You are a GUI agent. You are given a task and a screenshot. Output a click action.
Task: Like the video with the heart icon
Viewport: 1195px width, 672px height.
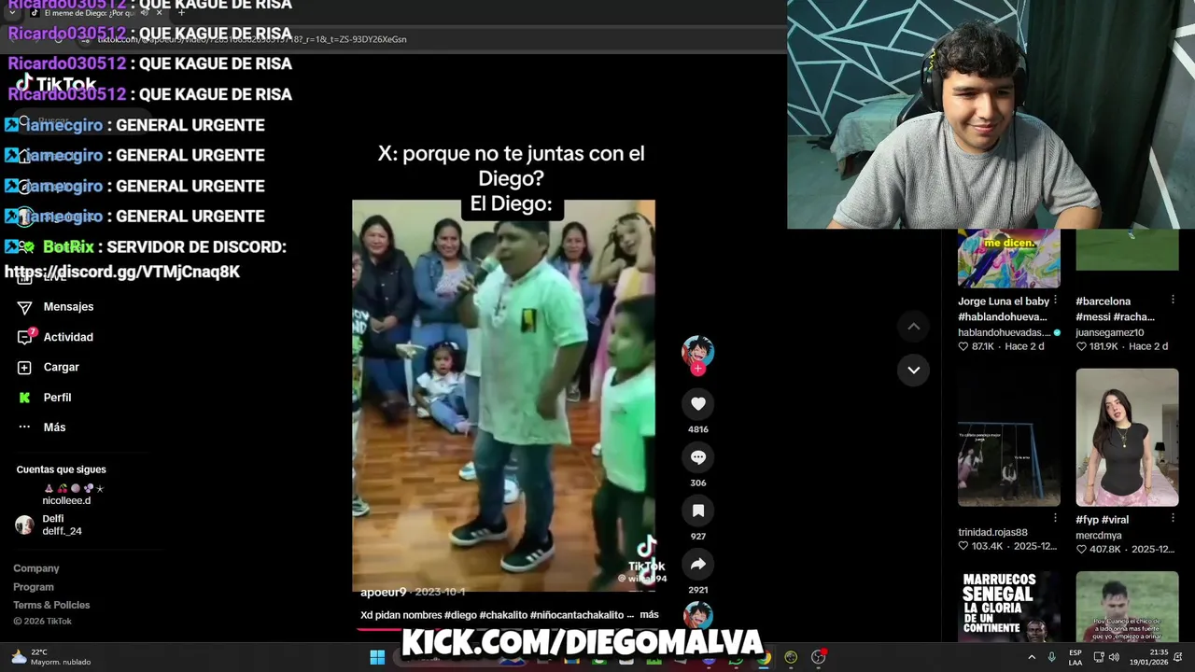(x=697, y=403)
